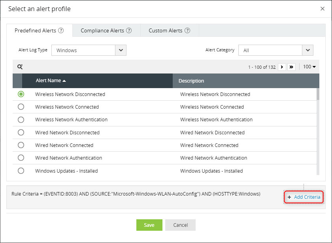Select Wireless Network Connected radio button

tap(21, 107)
